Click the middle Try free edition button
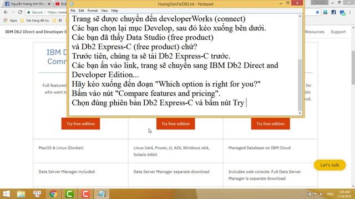Viewport: 355px width, 199px height. pyautogui.click(x=175, y=124)
